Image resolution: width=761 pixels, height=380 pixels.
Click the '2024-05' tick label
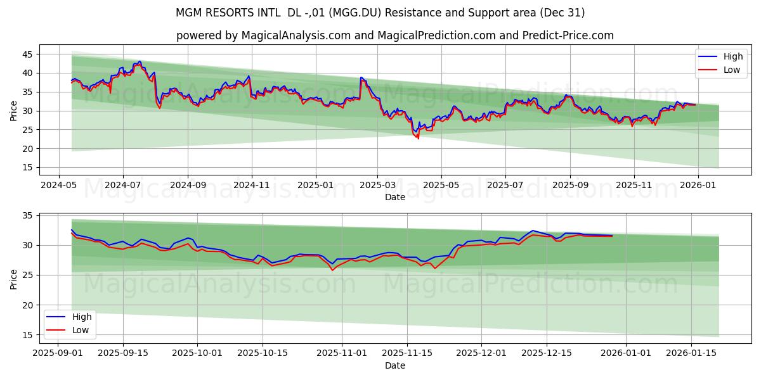(x=59, y=186)
